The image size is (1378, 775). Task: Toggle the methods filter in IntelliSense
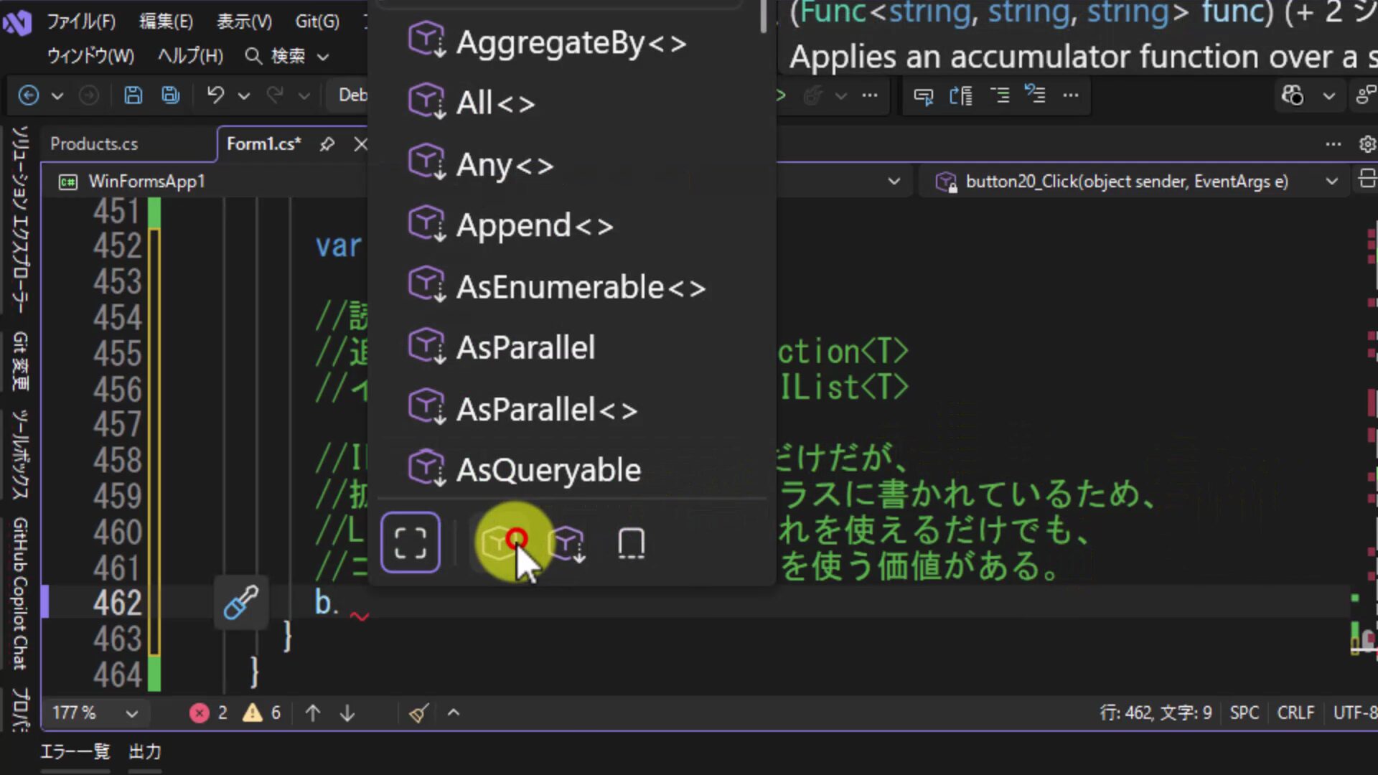(x=500, y=542)
